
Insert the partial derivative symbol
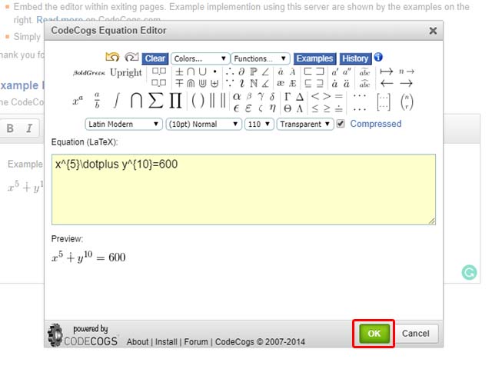pyautogui.click(x=241, y=71)
